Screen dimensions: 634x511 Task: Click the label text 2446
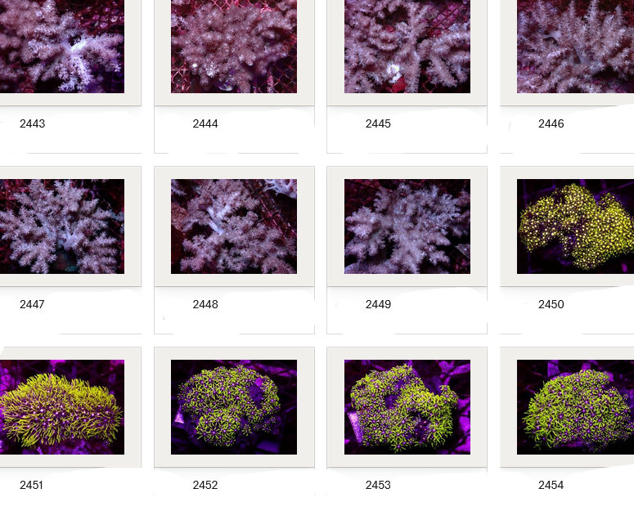551,123
